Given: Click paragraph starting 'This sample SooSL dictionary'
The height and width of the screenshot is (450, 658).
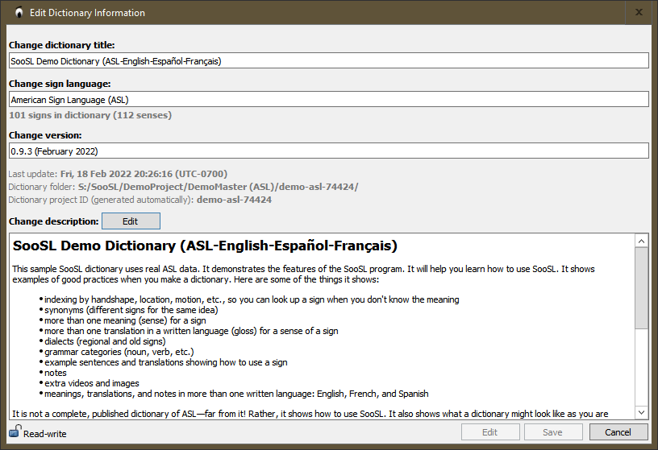Looking at the screenshot, I should click(x=303, y=274).
